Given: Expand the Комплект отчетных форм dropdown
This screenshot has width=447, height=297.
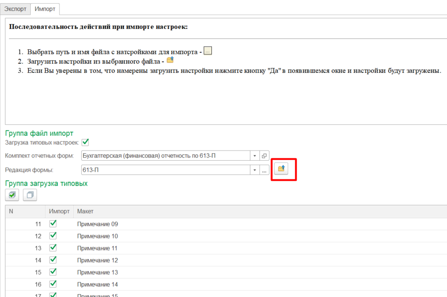Looking at the screenshot, I should [x=254, y=156].
